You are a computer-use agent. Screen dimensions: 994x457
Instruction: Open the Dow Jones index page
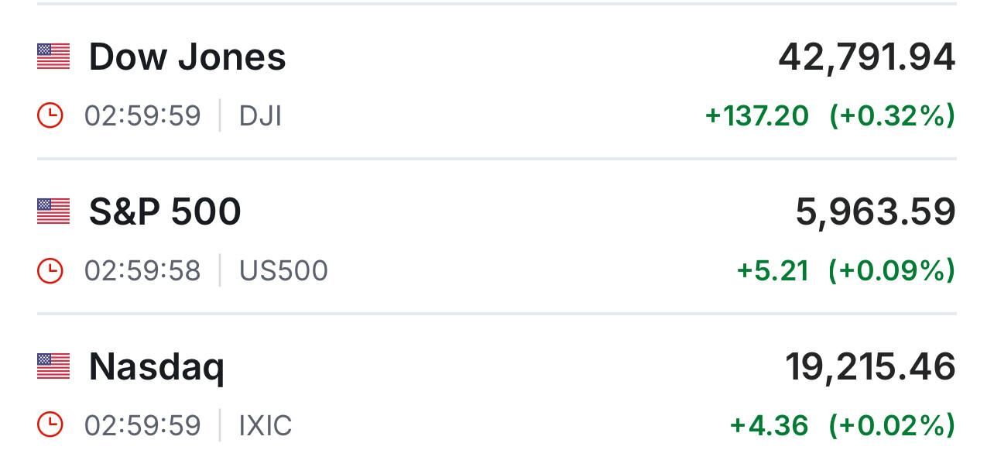coord(187,57)
